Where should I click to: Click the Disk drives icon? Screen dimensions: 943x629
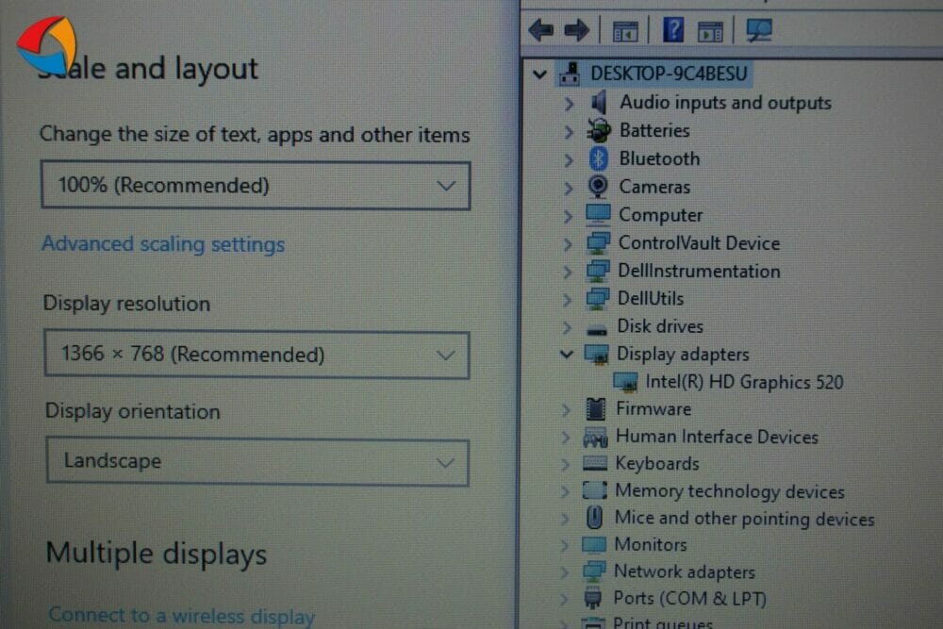click(x=597, y=329)
